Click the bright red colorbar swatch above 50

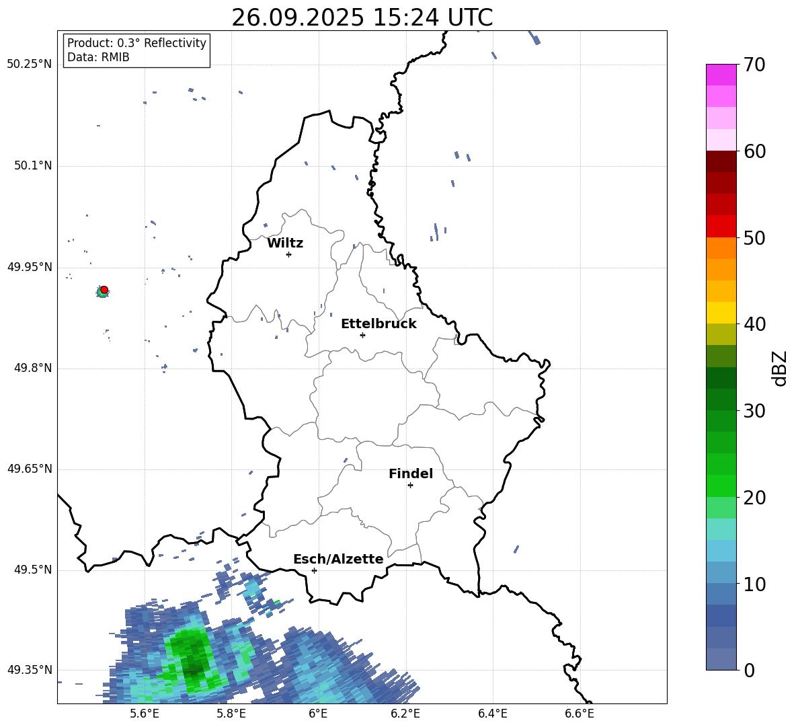coord(721,227)
